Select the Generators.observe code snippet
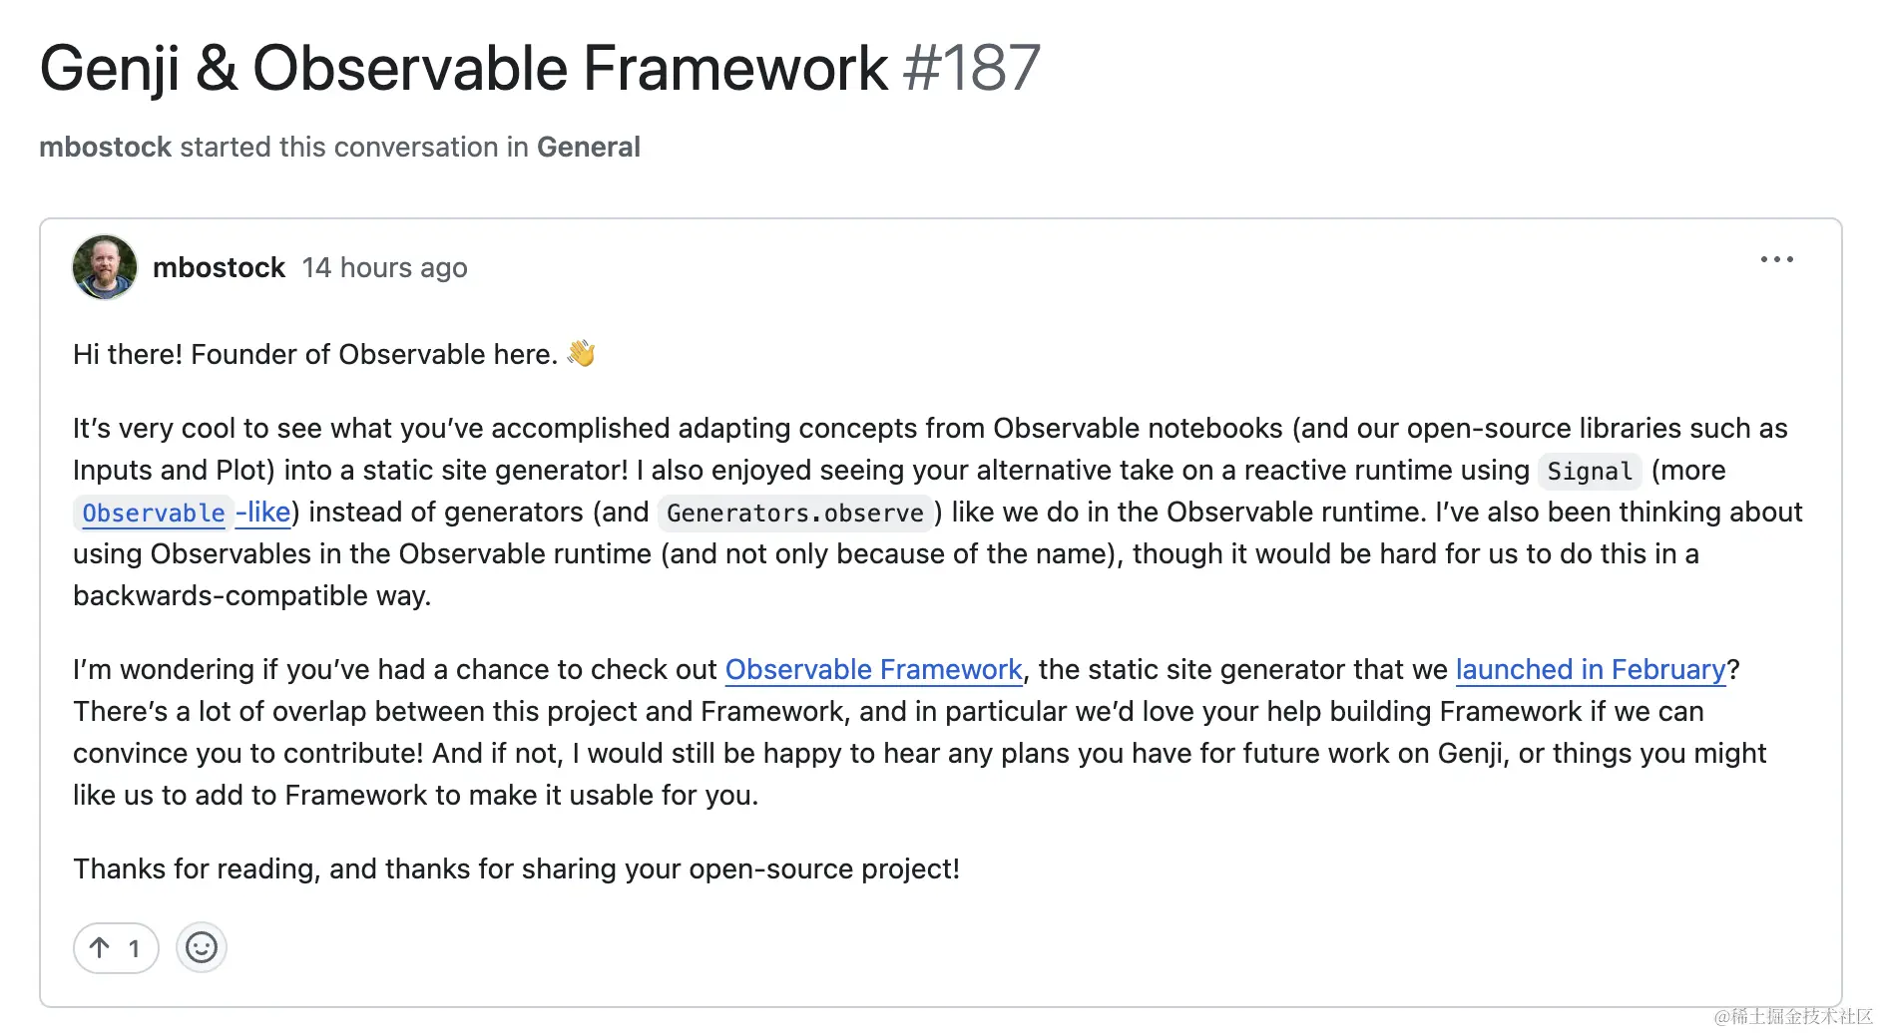 [795, 514]
